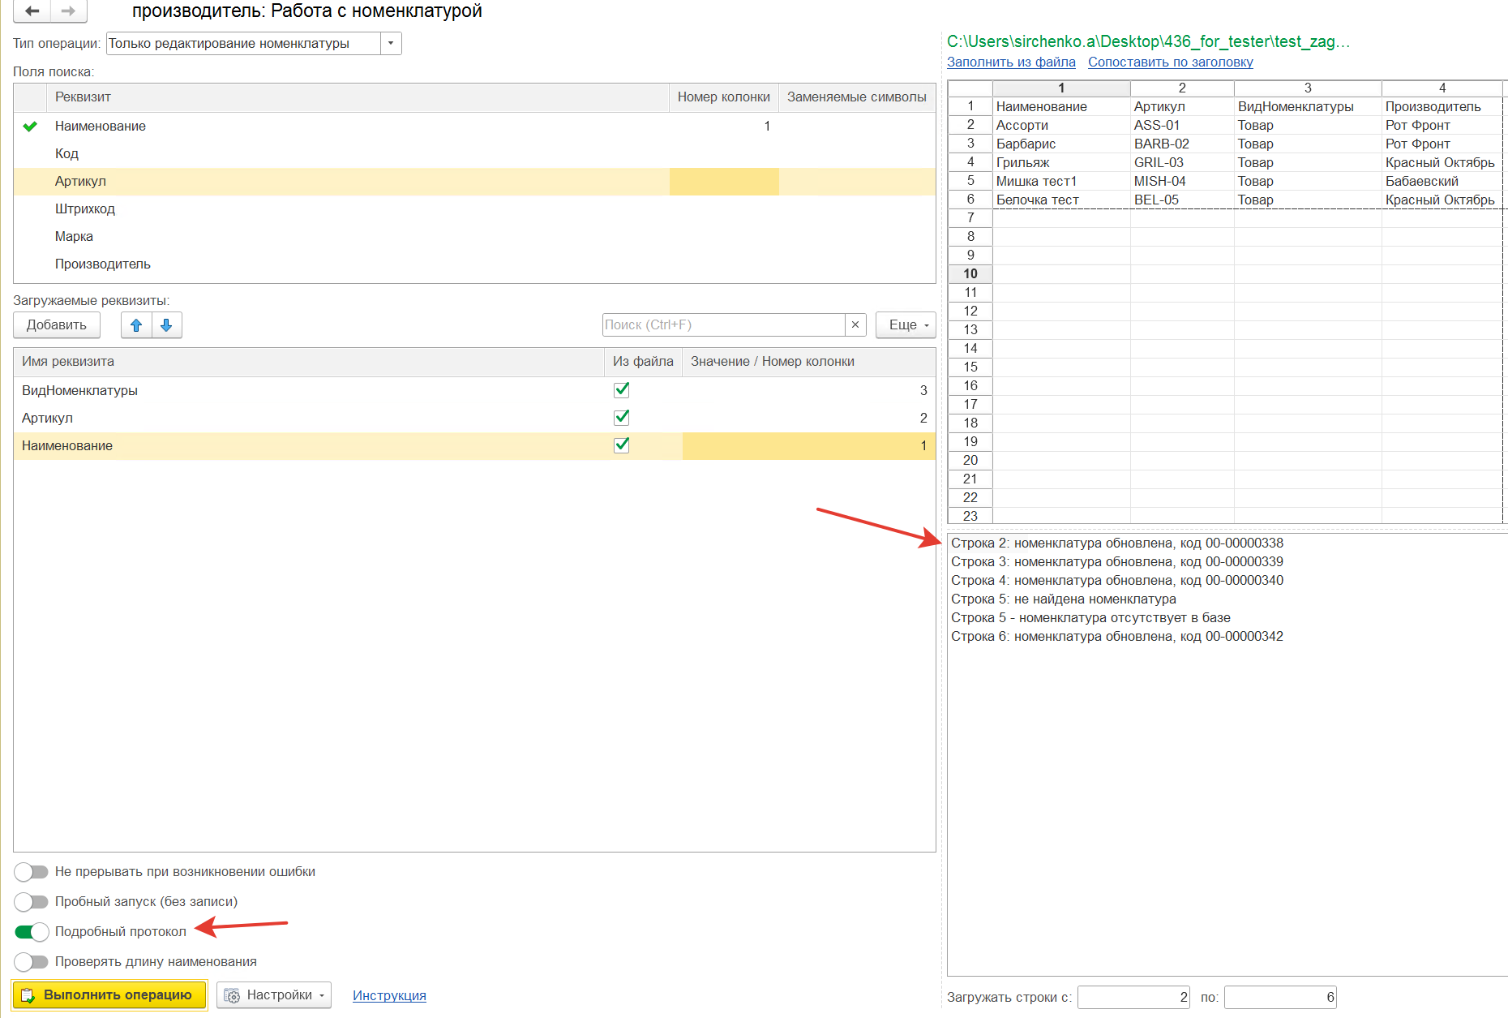The height and width of the screenshot is (1018, 1508).
Task: Run operation via Выполнить операцию button
Action: [x=109, y=995]
